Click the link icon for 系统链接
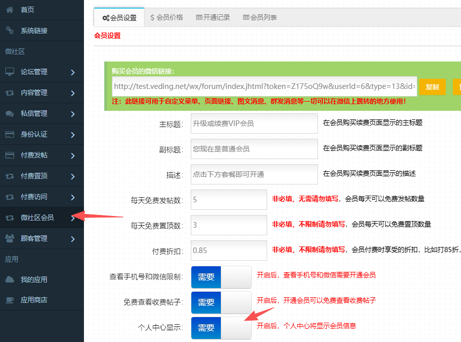This screenshot has height=342, width=461. coord(10,30)
